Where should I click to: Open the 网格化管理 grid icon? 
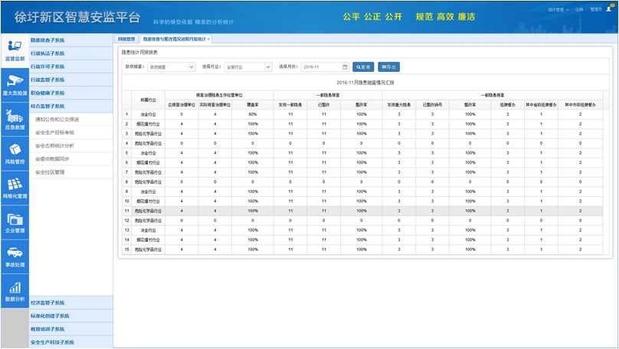(x=15, y=188)
